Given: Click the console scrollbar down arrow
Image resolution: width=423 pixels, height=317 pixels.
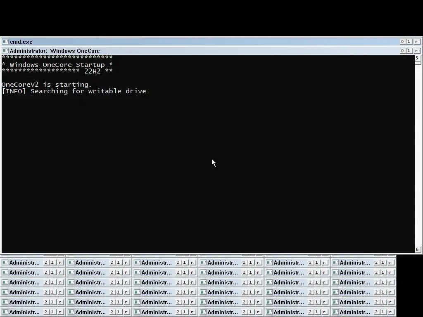Looking at the screenshot, I should 417,249.
